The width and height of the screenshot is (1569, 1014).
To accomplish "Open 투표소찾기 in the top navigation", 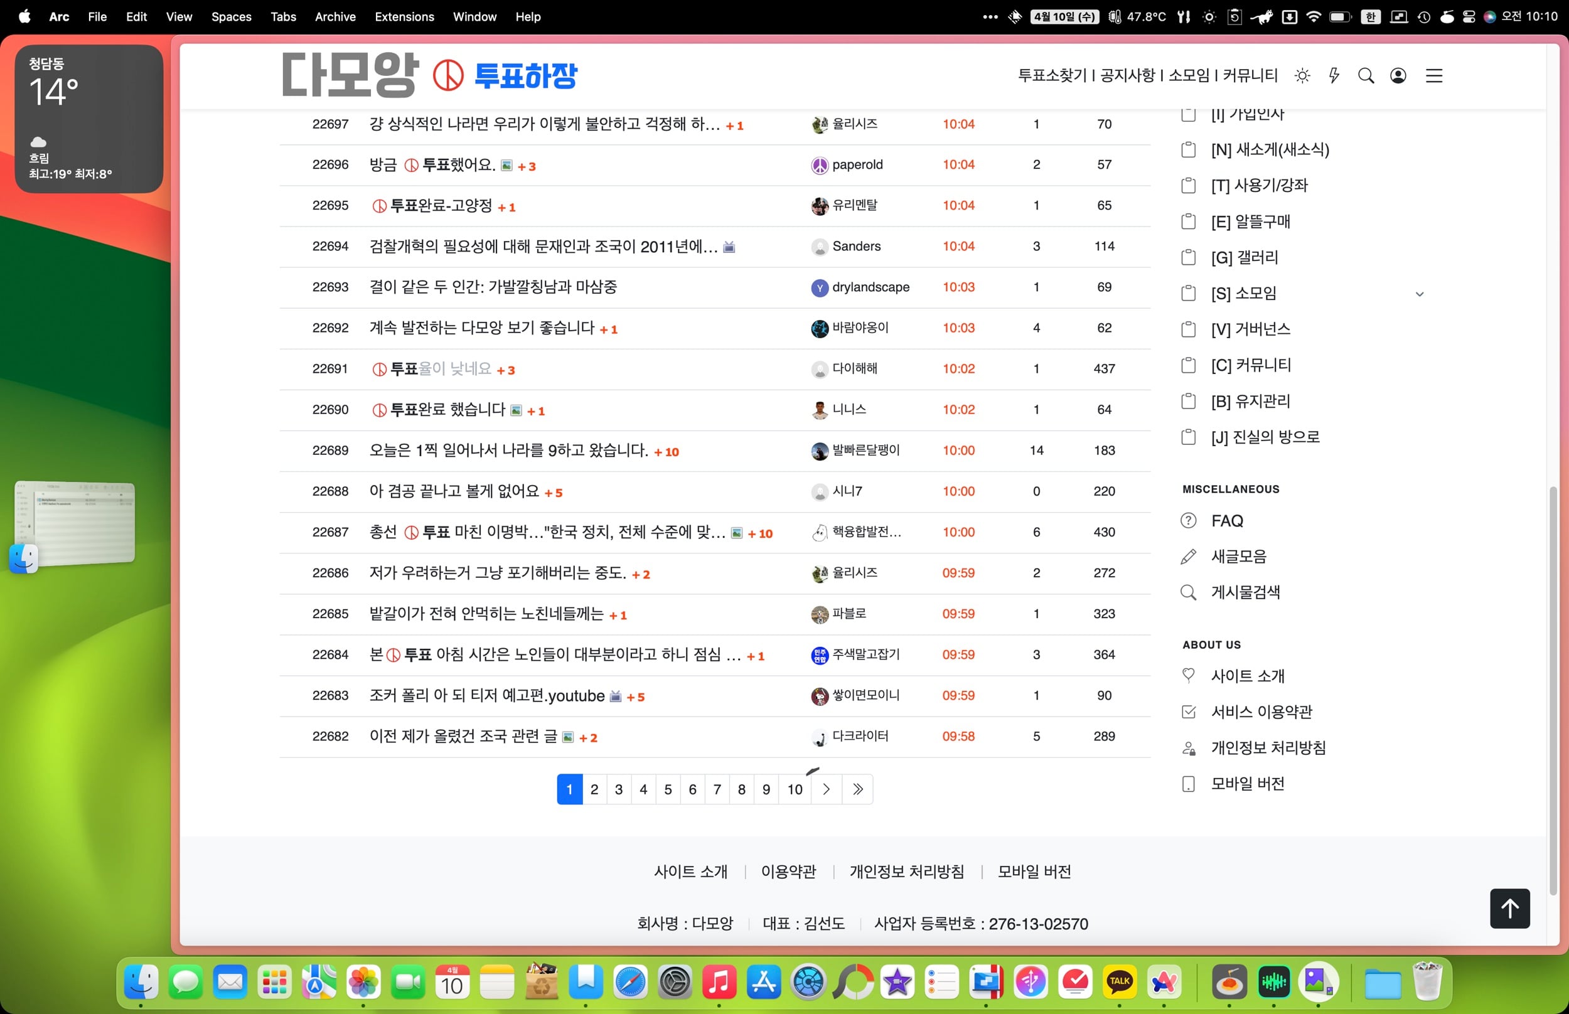I will pyautogui.click(x=1052, y=75).
